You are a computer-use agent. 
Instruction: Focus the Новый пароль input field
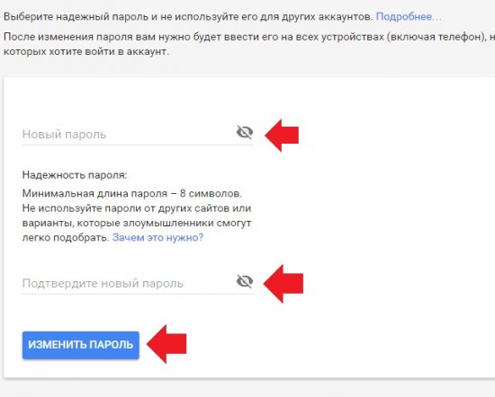click(x=126, y=135)
